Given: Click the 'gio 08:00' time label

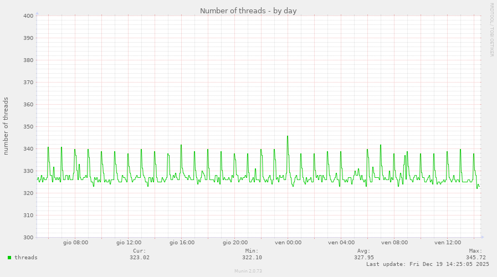Looking at the screenshot, I should 75,243.
